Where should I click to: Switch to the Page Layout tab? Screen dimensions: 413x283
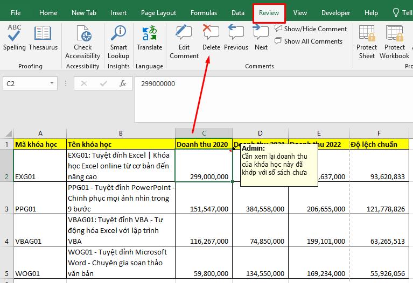158,13
